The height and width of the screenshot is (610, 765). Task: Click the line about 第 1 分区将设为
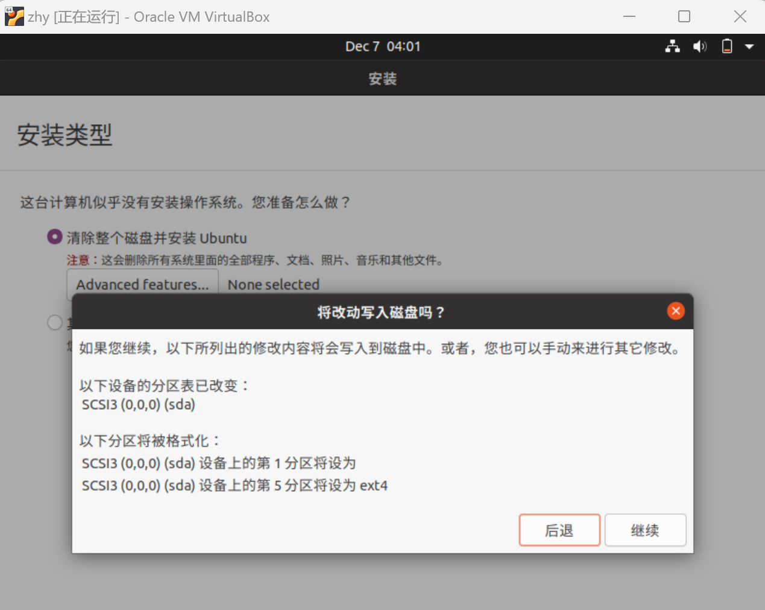(x=219, y=463)
